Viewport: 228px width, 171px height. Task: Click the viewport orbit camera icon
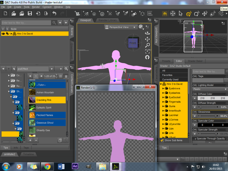[147, 33]
